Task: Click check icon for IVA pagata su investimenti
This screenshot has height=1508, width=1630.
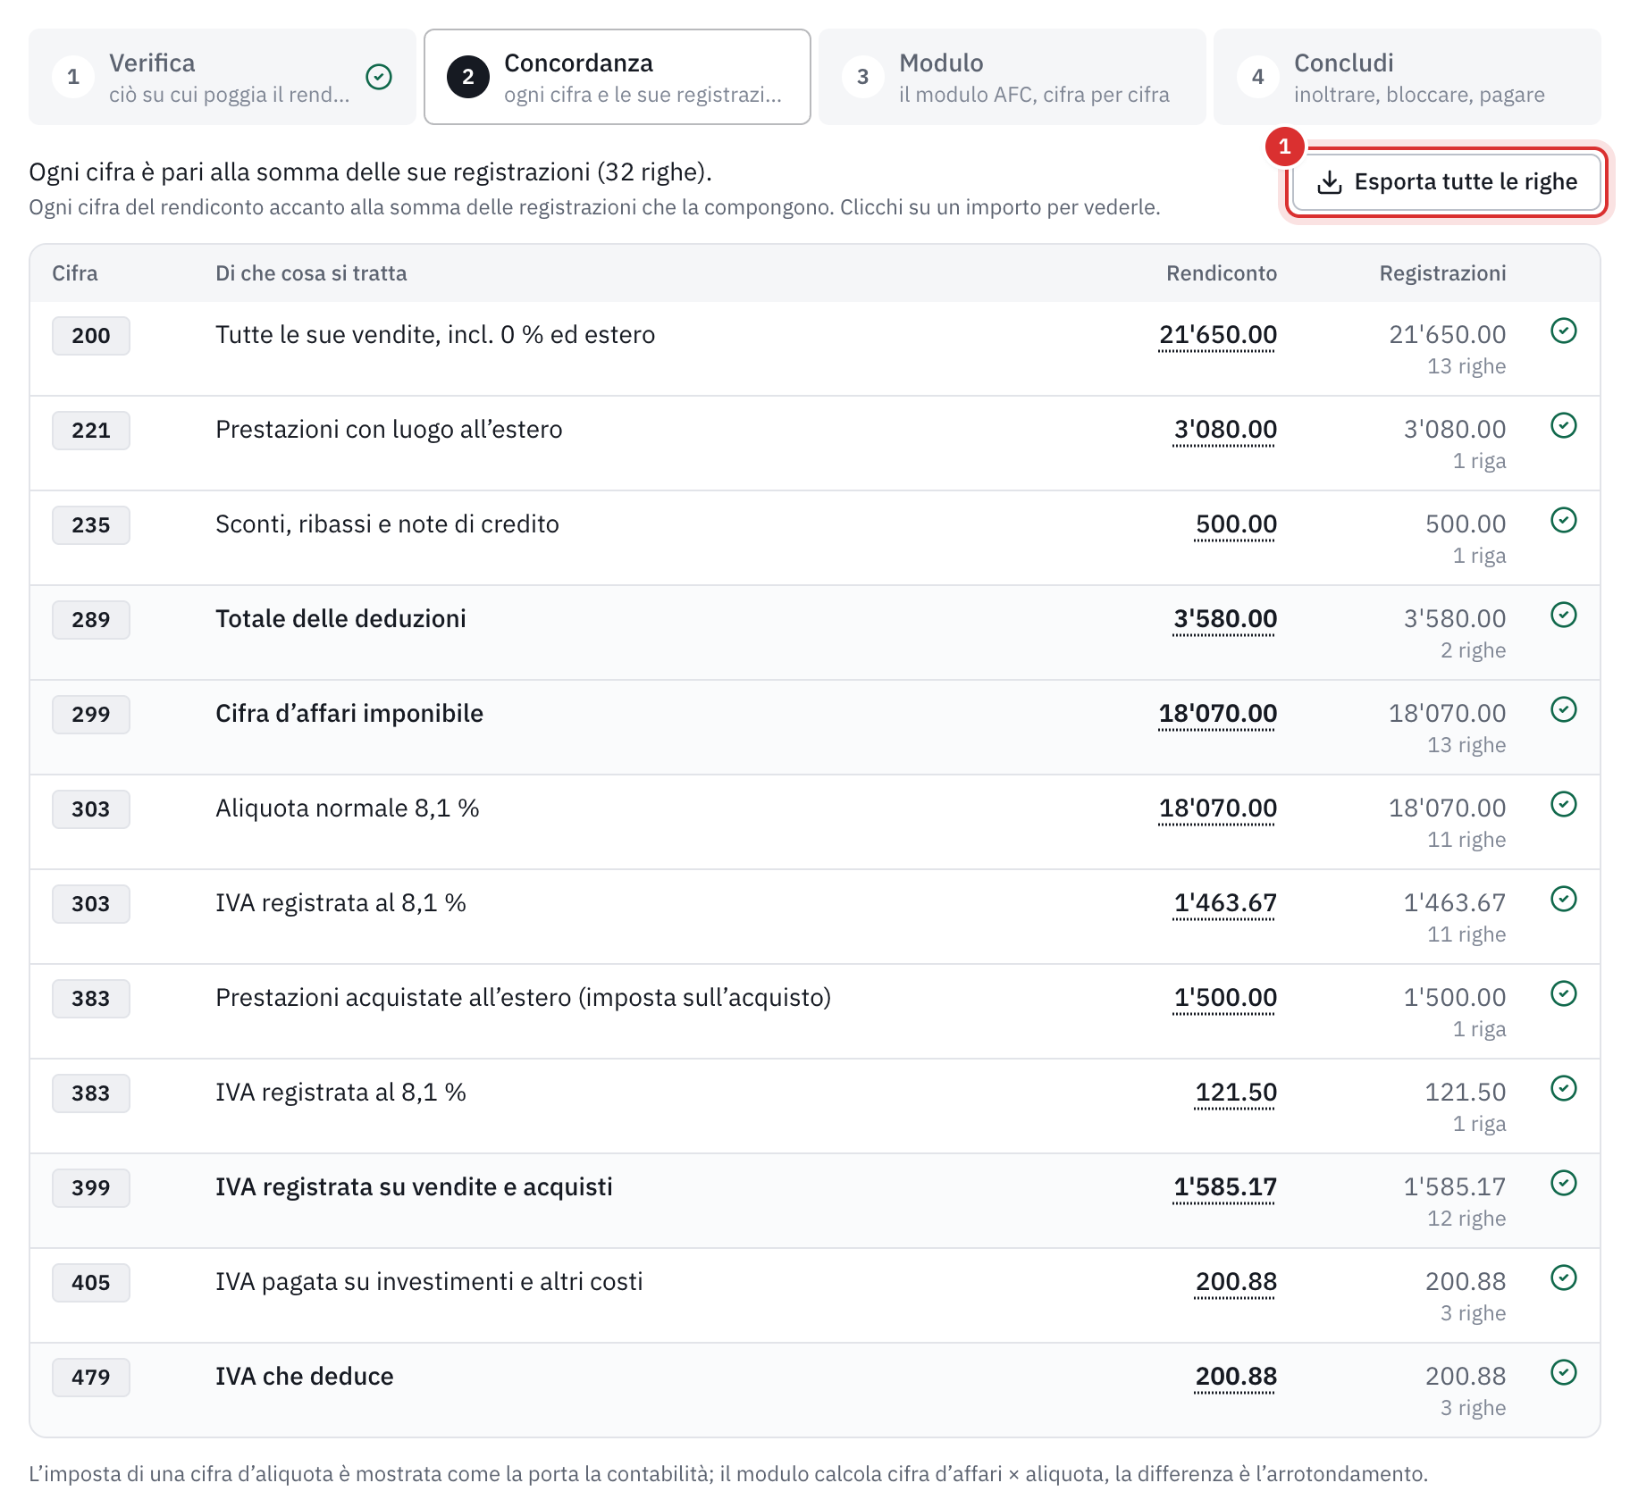Action: 1564,1278
